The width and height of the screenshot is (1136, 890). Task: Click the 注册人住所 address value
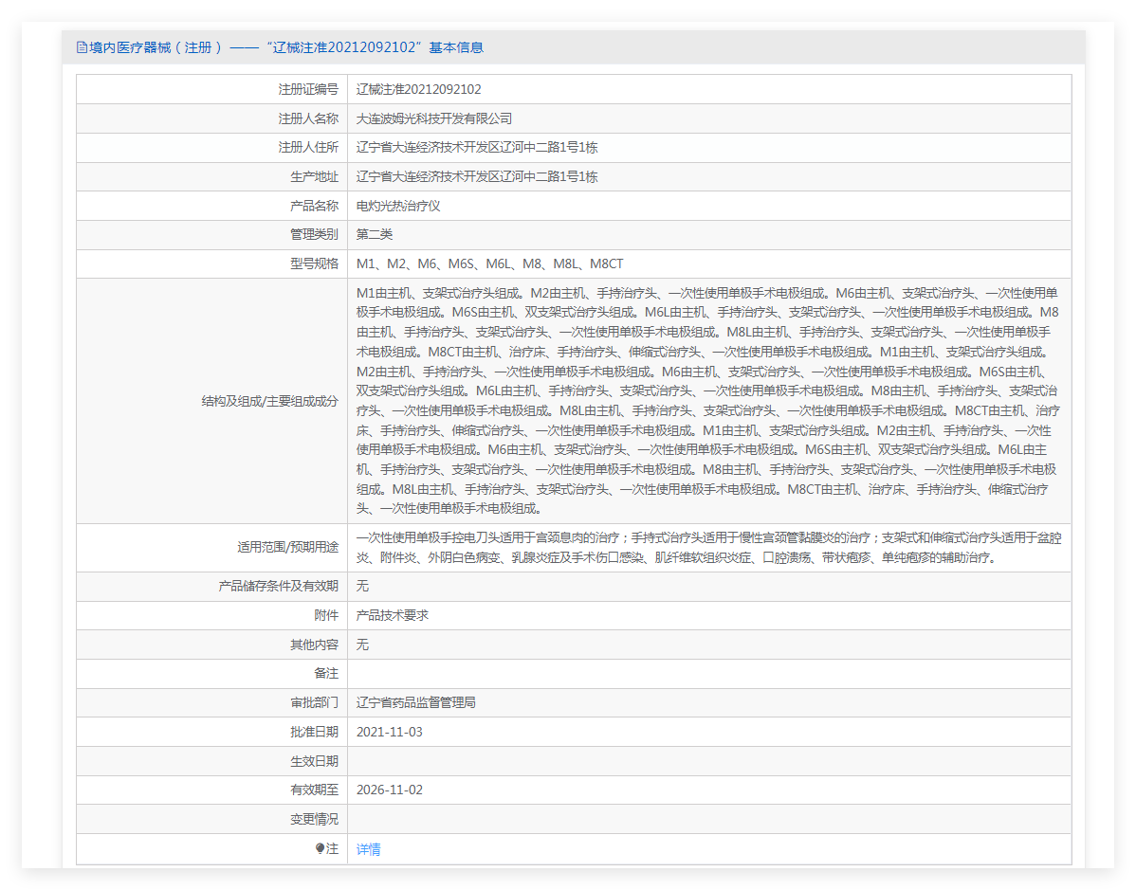pos(477,147)
